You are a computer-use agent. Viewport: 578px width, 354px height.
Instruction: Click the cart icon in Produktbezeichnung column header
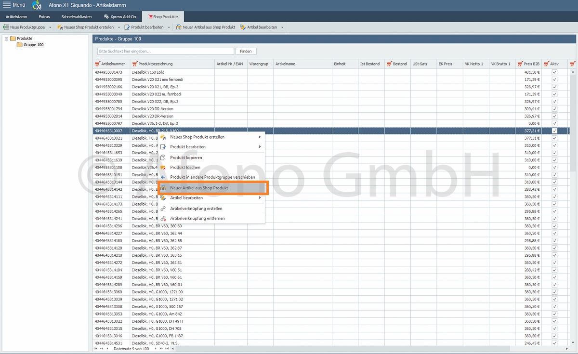click(134, 64)
